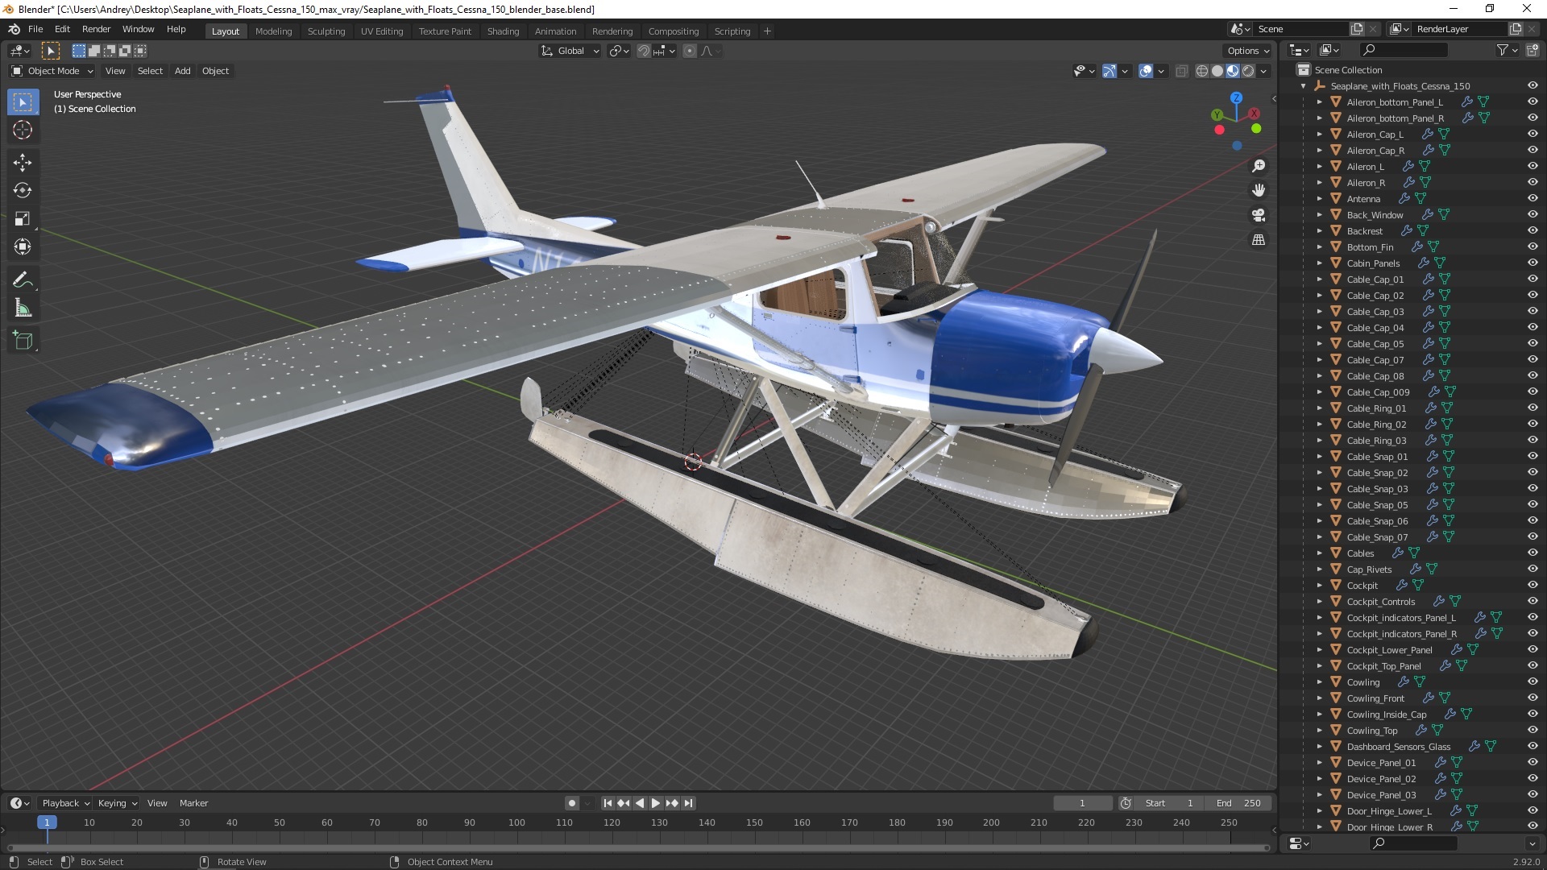This screenshot has width=1547, height=870.
Task: Switch to solid viewport shading
Action: tap(1217, 71)
